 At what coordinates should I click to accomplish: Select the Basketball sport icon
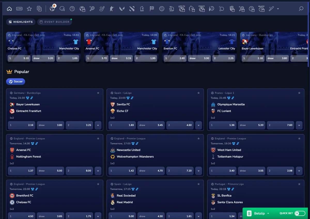click(72, 9)
